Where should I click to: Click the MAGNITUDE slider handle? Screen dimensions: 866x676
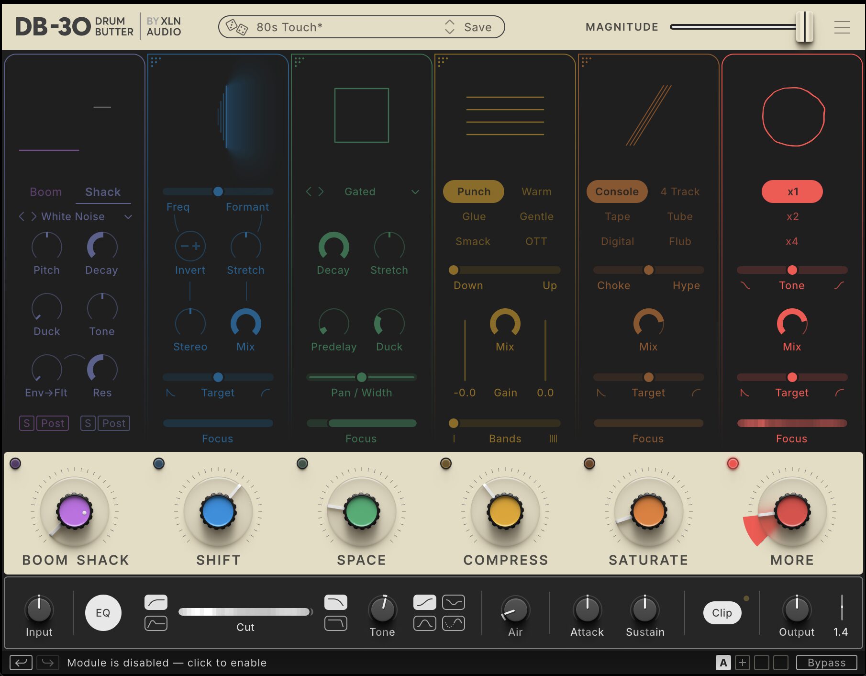click(804, 27)
